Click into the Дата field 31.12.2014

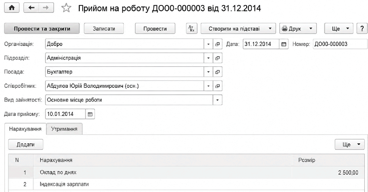tap(261, 44)
